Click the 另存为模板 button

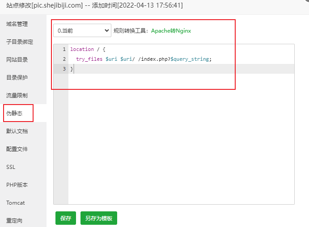pos(98,218)
